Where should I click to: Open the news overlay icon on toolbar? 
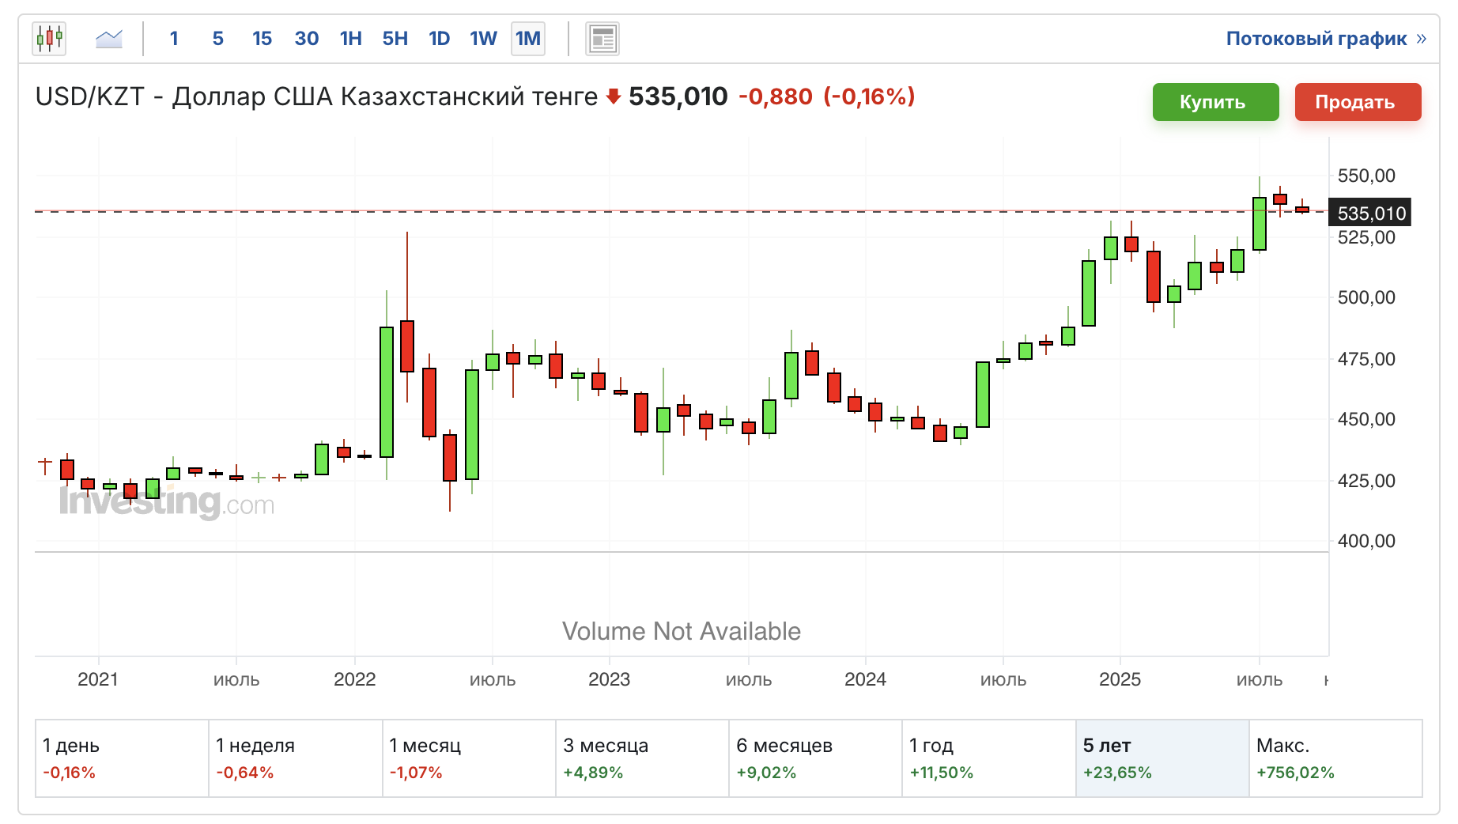point(602,37)
